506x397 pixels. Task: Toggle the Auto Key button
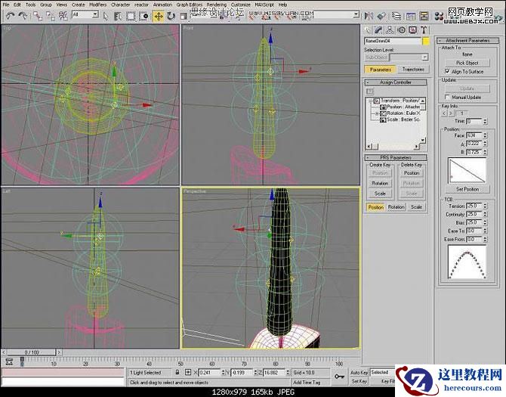pyautogui.click(x=359, y=372)
